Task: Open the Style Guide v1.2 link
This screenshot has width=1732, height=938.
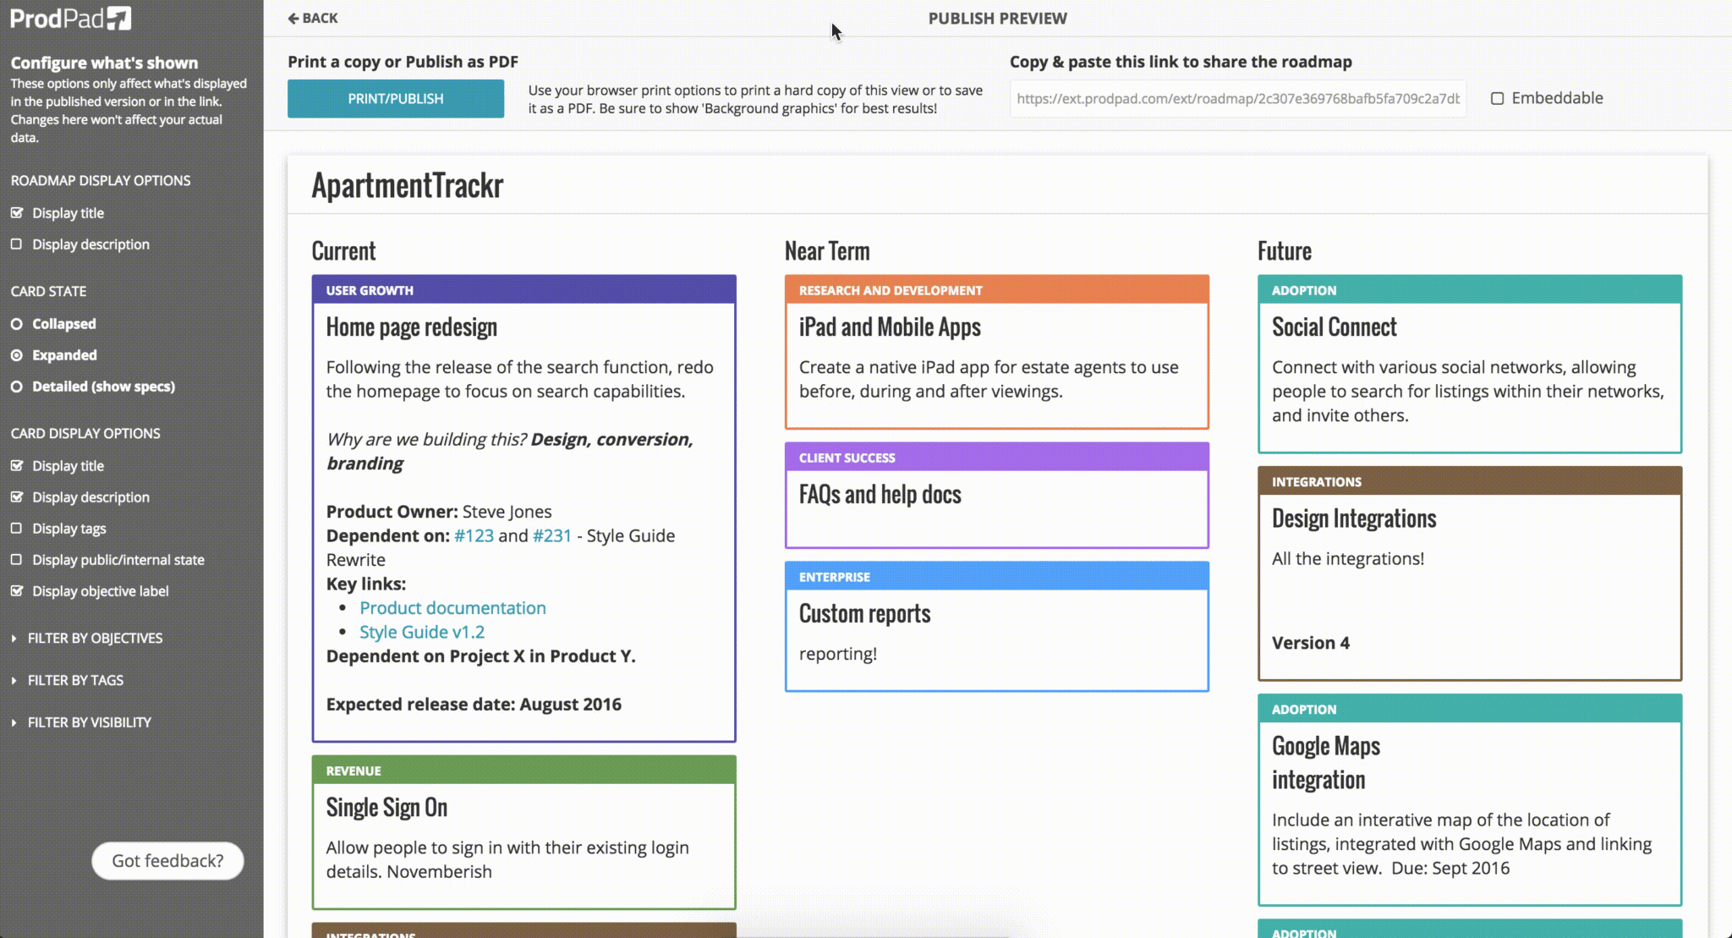Action: 422,631
